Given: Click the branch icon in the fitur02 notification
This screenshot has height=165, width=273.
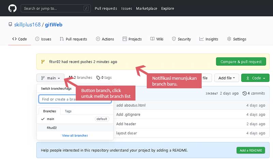Looking at the screenshot, I should coord(43,62).
